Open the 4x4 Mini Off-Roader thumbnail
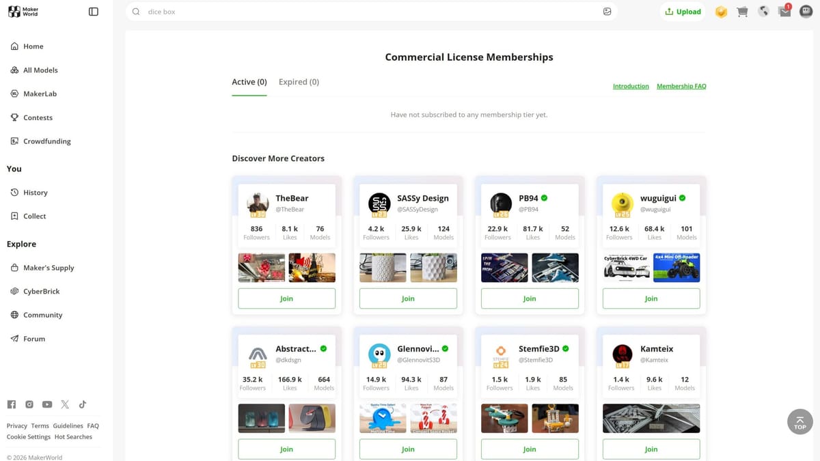 (676, 268)
